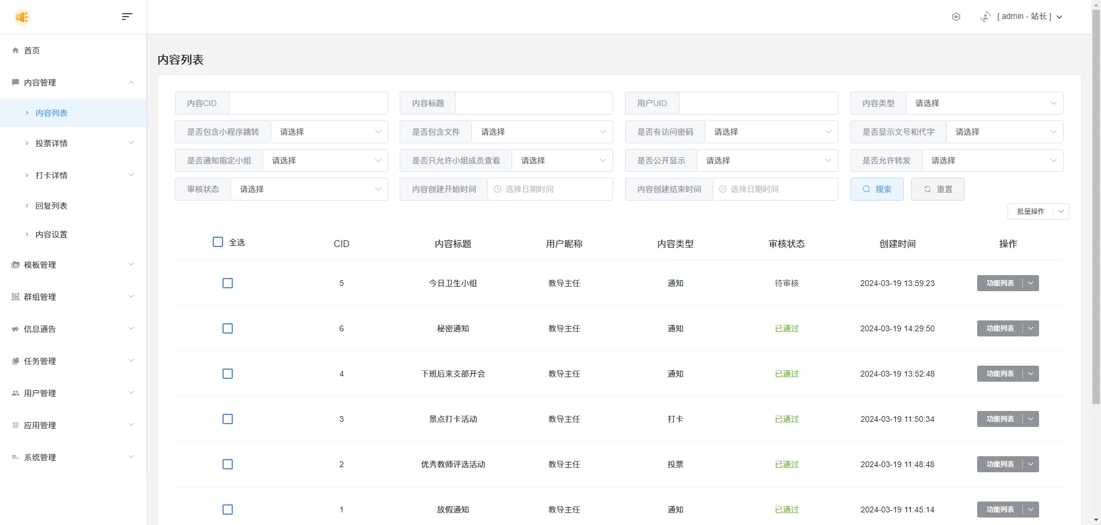The image size is (1101, 525).
Task: Click the home icon next to 首页
Action: (15, 50)
